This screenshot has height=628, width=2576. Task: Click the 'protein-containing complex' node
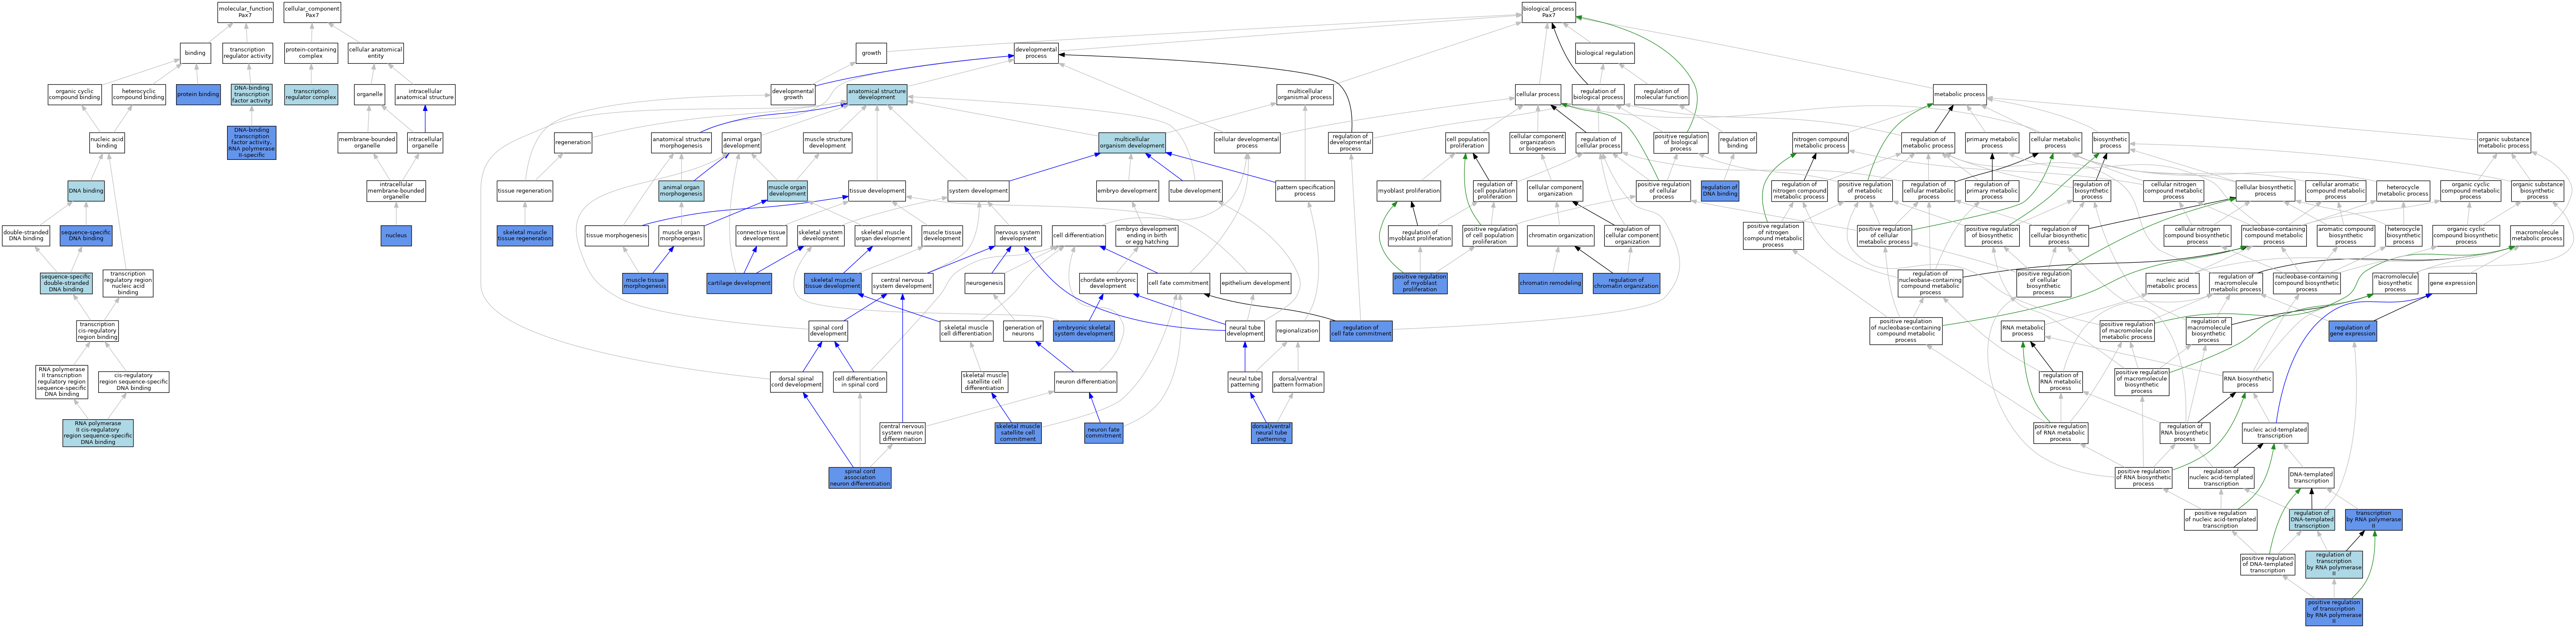click(311, 53)
